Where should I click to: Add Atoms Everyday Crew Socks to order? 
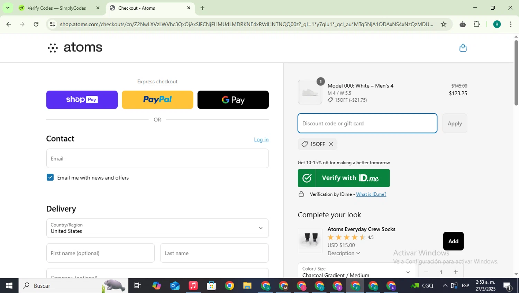tap(453, 241)
